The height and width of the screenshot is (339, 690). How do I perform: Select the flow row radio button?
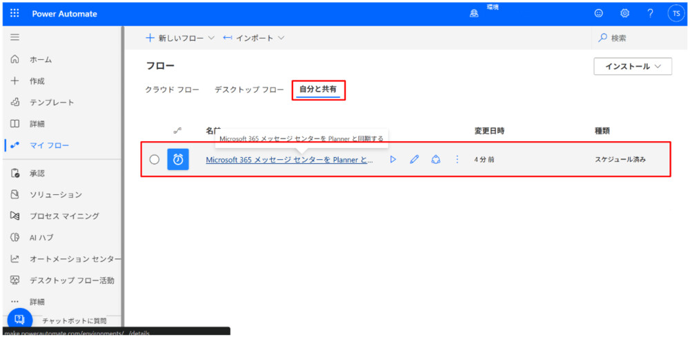pos(154,160)
